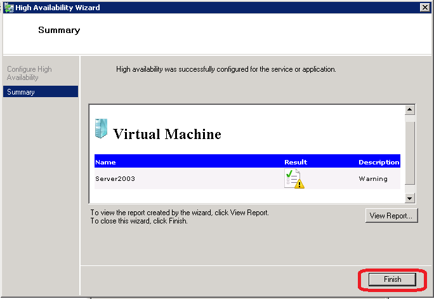Click the Description column header
Screen dimensions: 434x299
379,162
